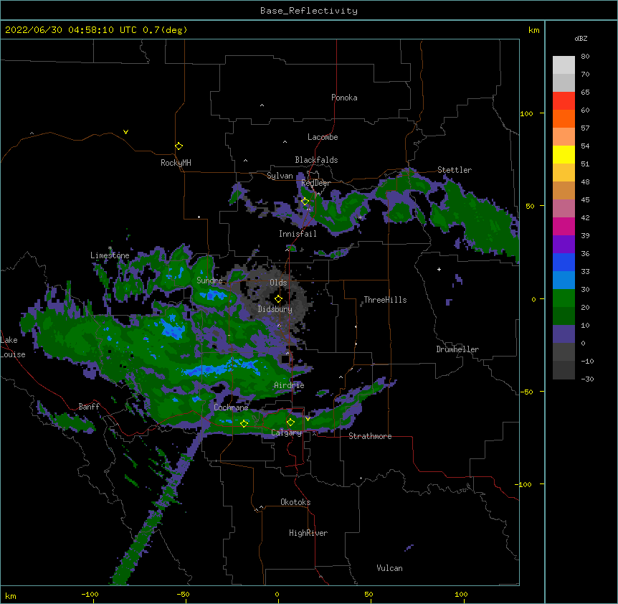Click the Strathmore label

(x=370, y=436)
